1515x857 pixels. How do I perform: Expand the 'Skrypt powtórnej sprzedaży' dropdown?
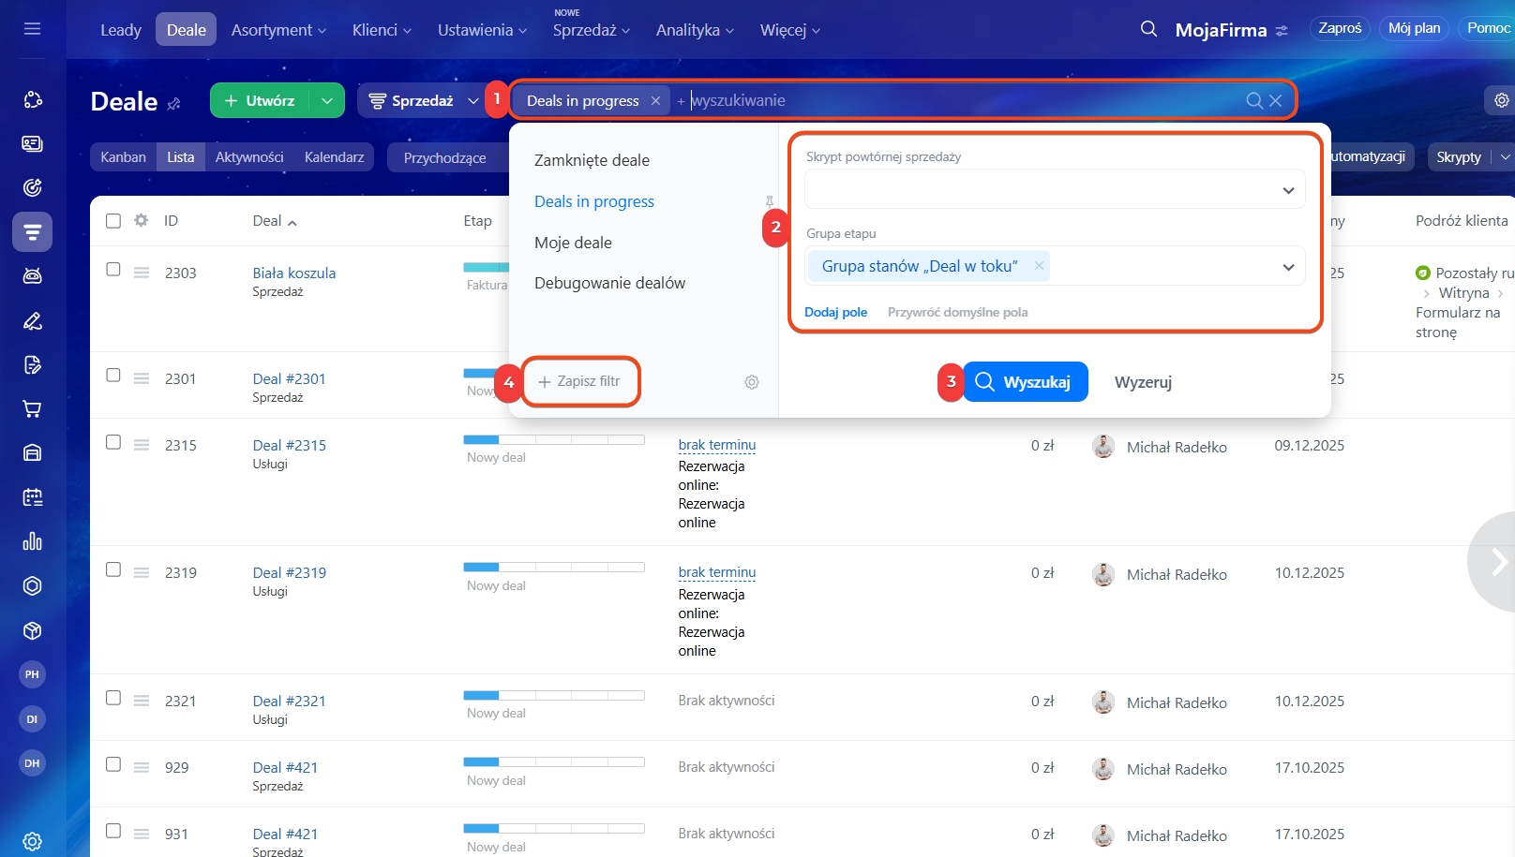click(1287, 190)
